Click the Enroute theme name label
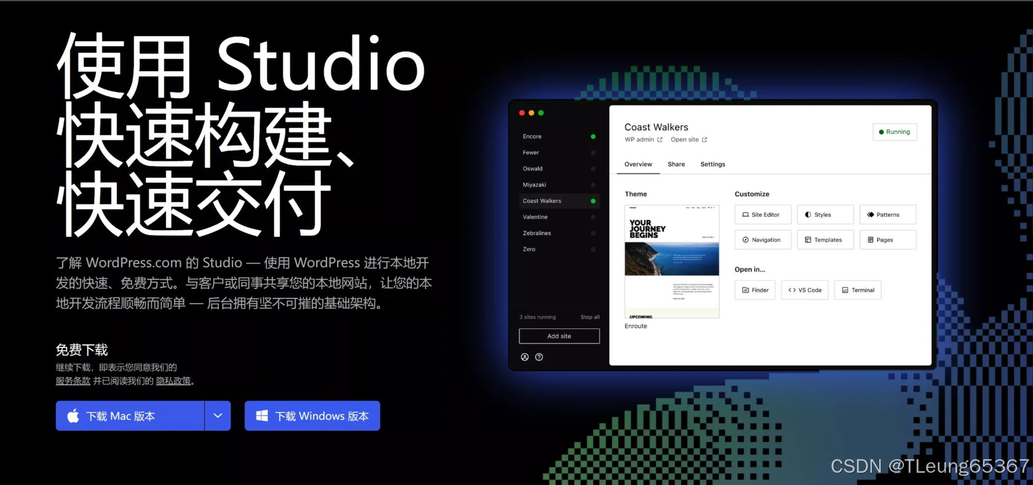 coord(636,326)
